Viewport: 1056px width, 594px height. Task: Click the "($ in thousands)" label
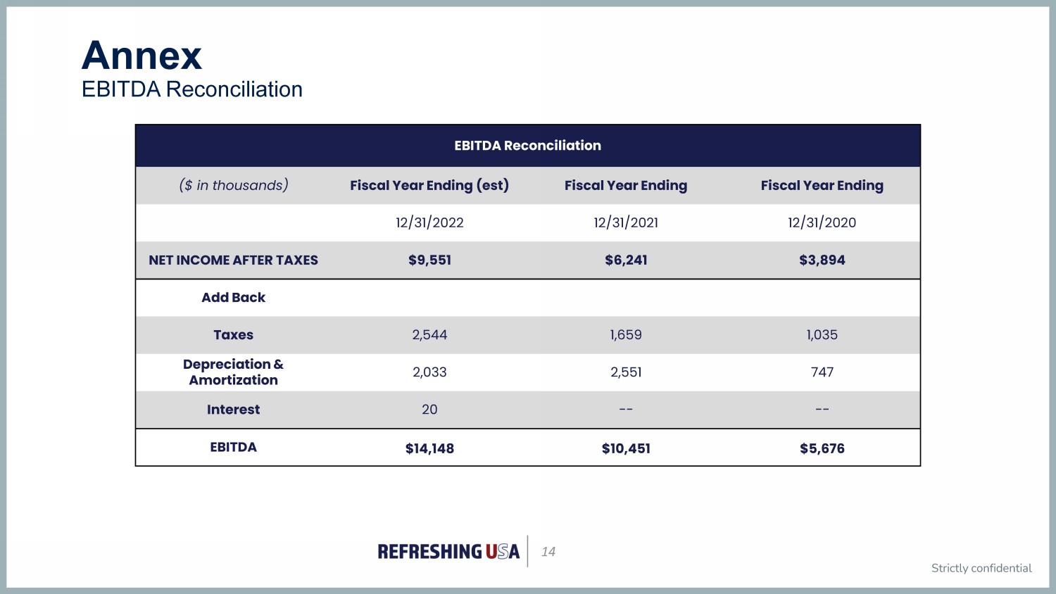pyautogui.click(x=234, y=185)
